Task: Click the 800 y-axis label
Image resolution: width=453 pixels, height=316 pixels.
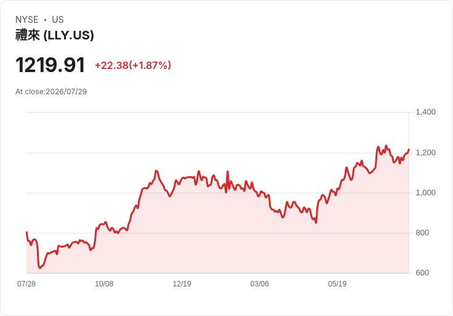Action: click(x=422, y=233)
